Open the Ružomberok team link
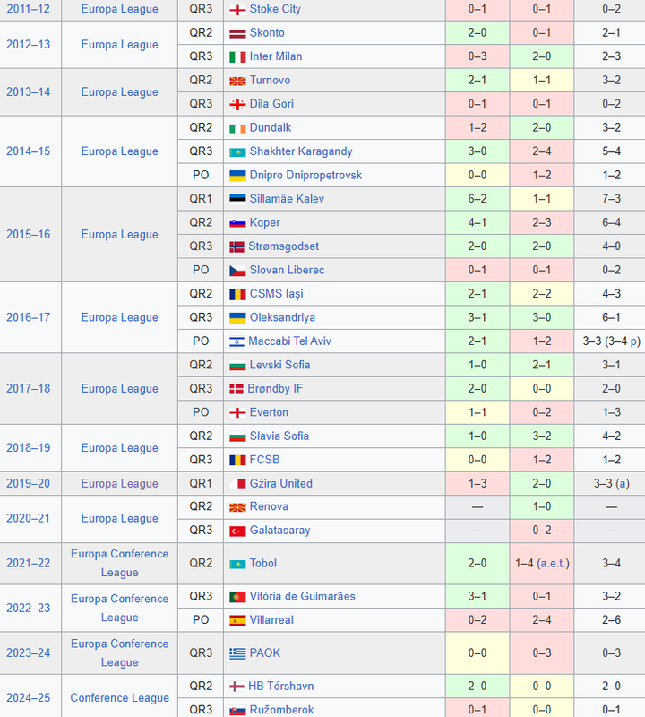The image size is (645, 717). pyautogui.click(x=281, y=710)
